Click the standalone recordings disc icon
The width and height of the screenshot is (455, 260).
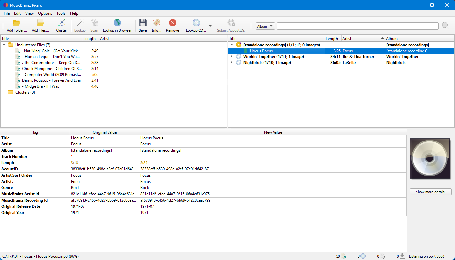coord(239,45)
